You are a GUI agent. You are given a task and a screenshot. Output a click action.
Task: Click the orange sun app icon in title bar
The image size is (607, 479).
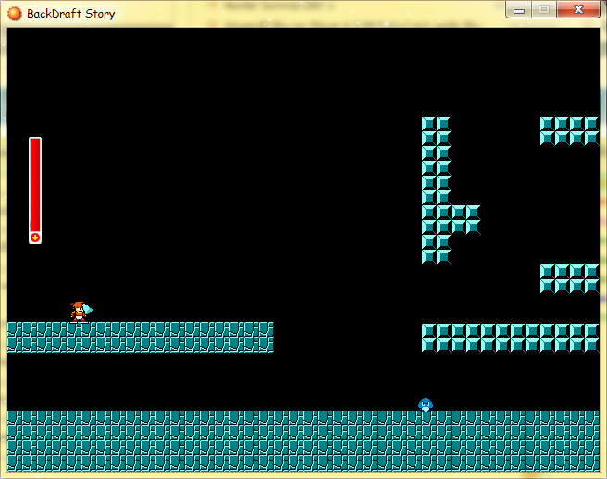(x=15, y=14)
